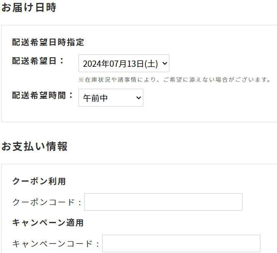Click the chevron arrow on the delivery date selector
Viewport: 277px width, 253px height.
164,63
